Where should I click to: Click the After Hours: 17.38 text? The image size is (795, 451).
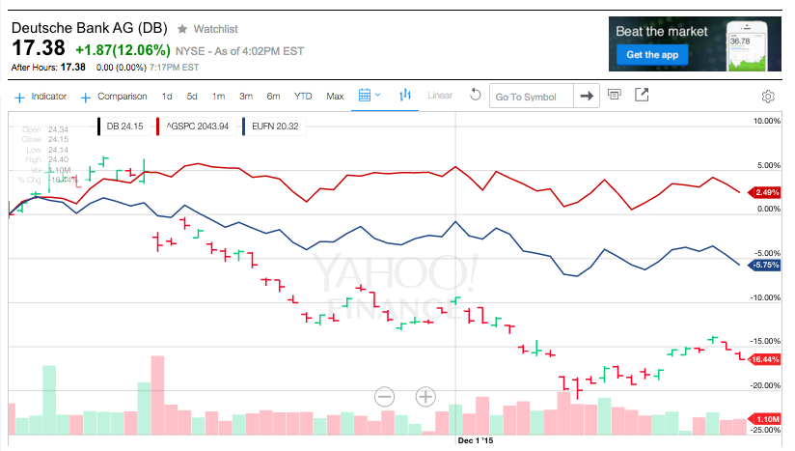pyautogui.click(x=48, y=67)
